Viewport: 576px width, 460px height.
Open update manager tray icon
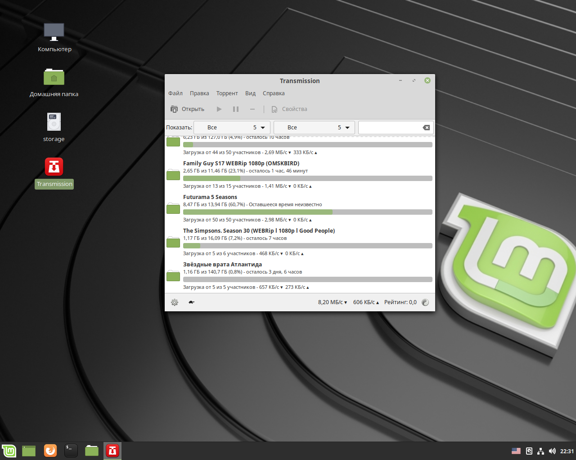529,451
